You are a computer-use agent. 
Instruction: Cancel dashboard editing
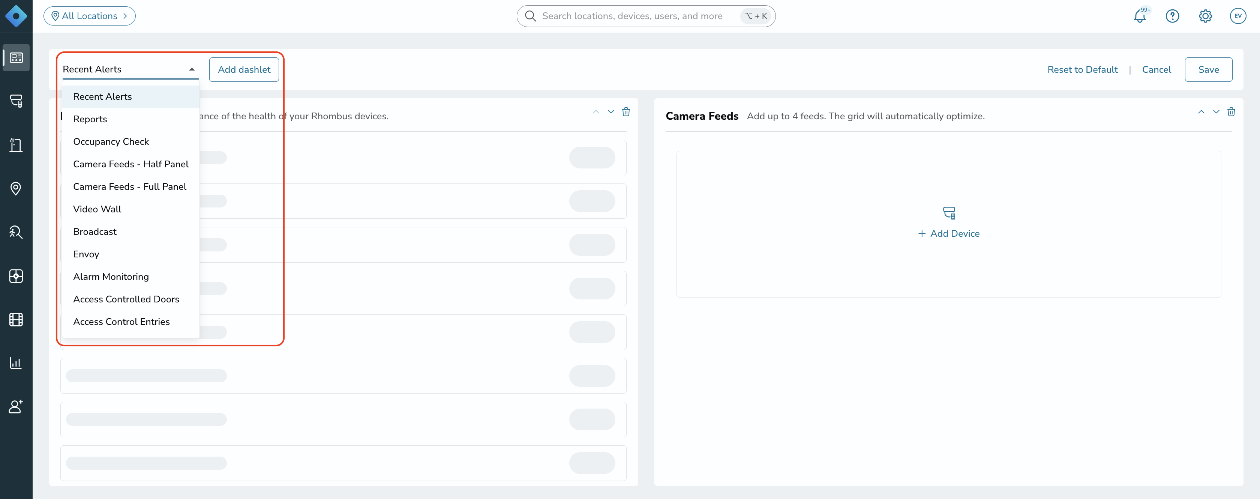(1156, 70)
